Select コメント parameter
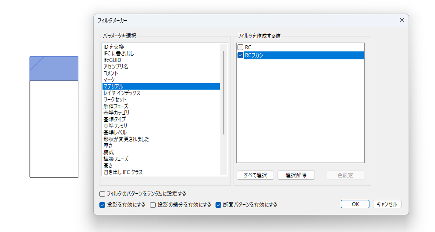Image resolution: width=435 pixels, height=232 pixels. [x=161, y=73]
